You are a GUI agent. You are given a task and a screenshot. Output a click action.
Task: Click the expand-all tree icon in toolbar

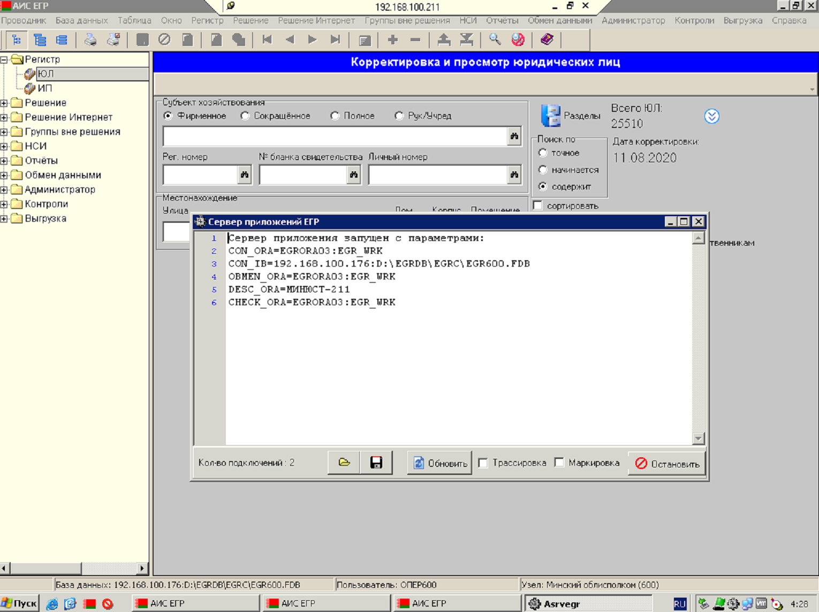coord(40,40)
